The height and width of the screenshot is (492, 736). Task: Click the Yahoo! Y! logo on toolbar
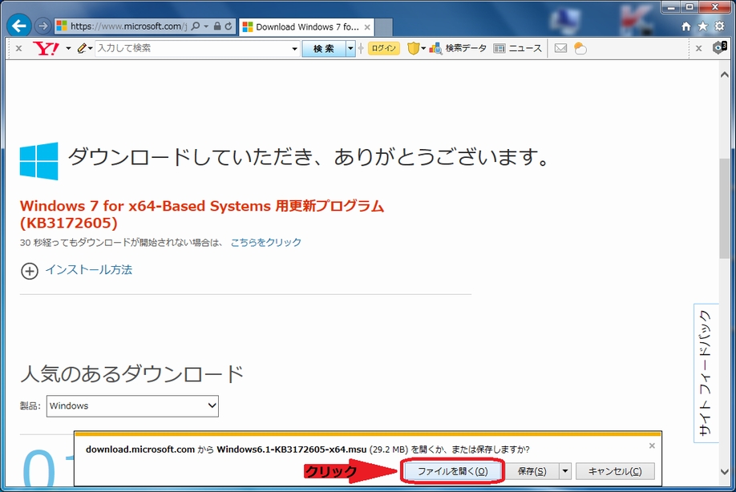46,48
